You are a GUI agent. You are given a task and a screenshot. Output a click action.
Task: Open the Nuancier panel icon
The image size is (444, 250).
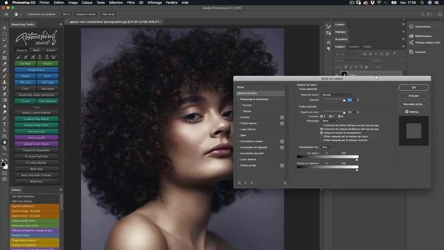pyautogui.click(x=411, y=52)
